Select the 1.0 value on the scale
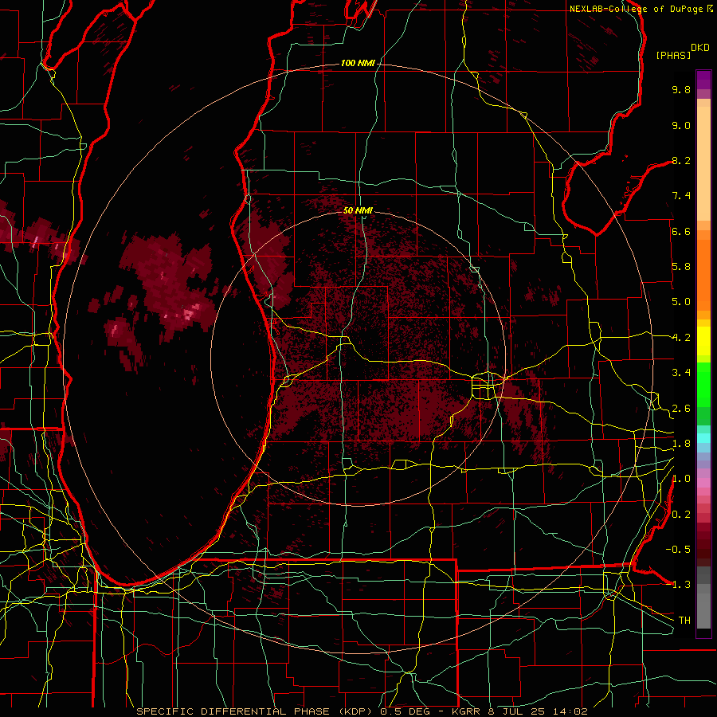This screenshot has height=717, width=717. [x=681, y=479]
